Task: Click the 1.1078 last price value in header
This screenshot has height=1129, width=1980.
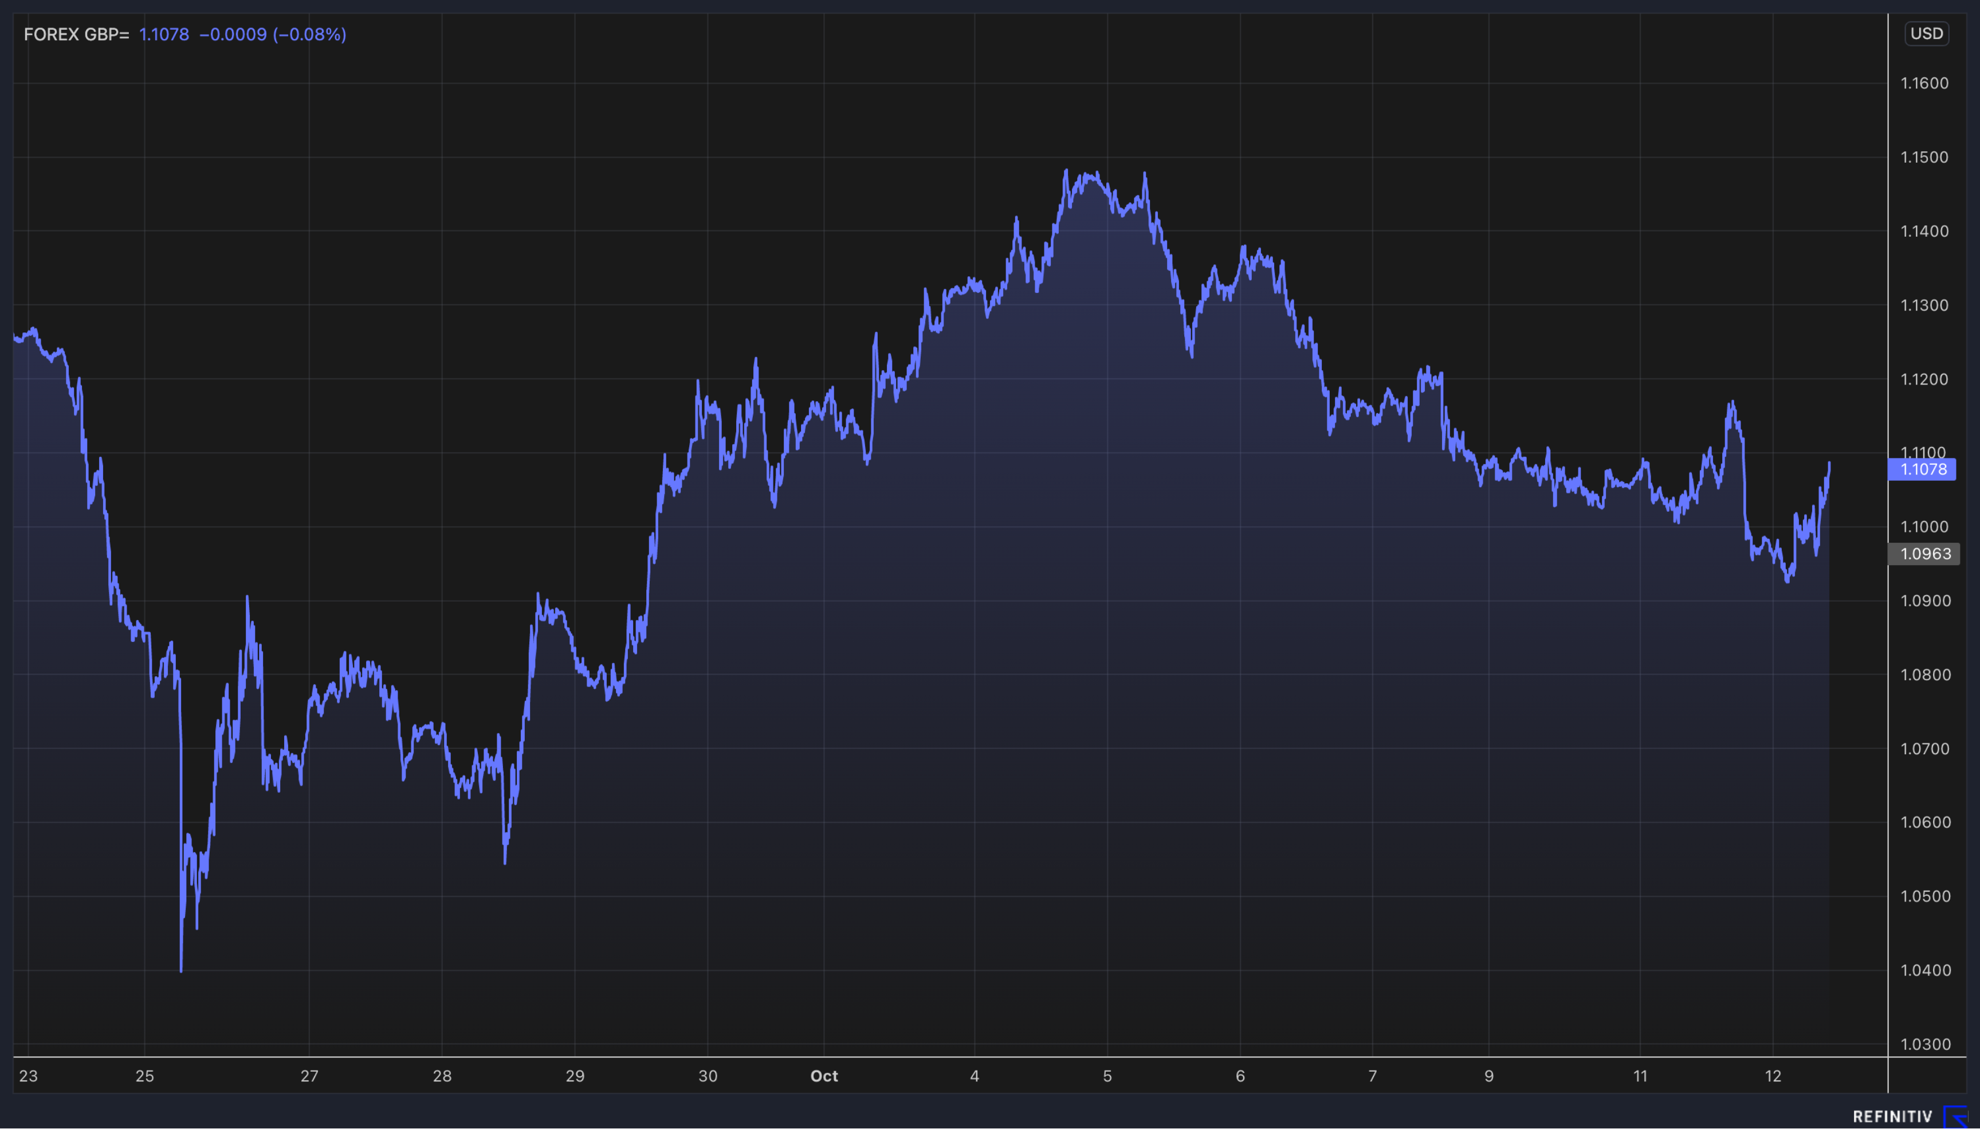Action: coord(164,34)
